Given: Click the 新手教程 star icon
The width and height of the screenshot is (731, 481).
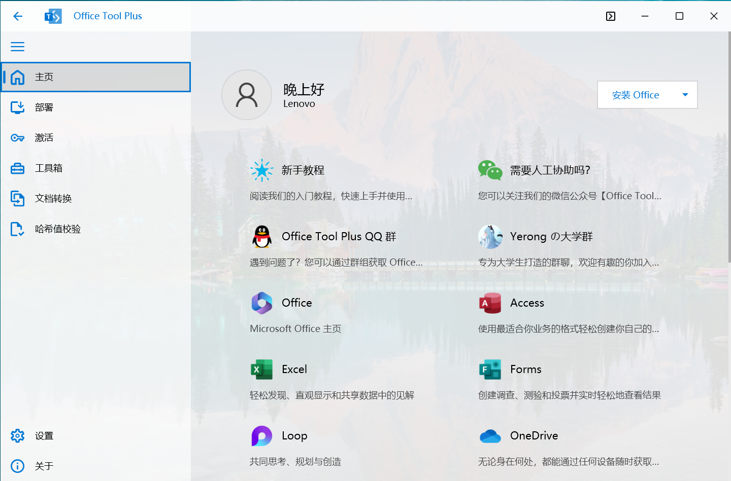Looking at the screenshot, I should tap(262, 170).
